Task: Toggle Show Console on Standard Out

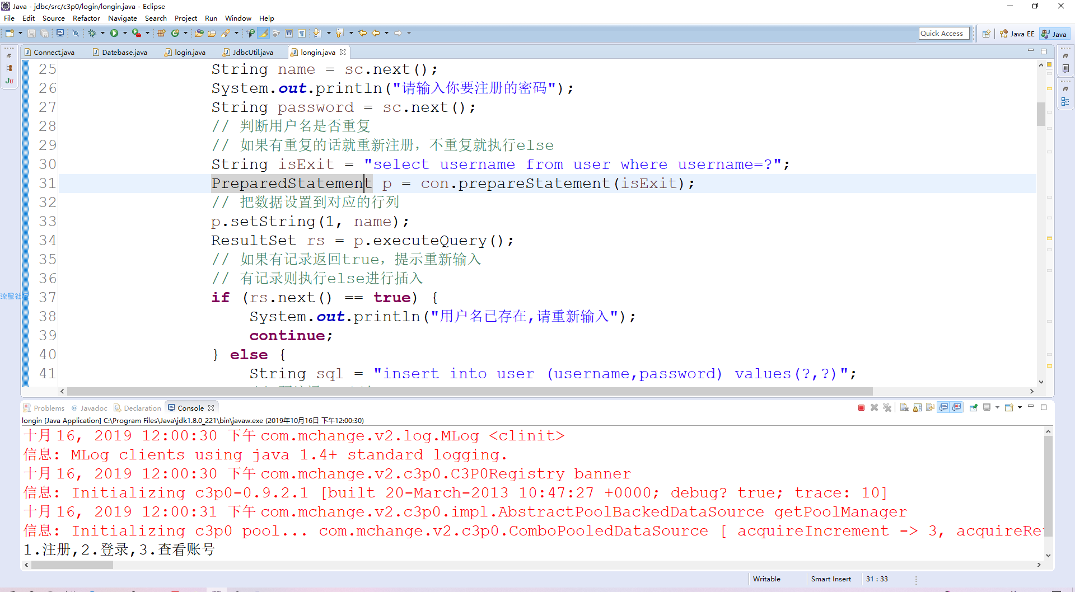Action: (x=944, y=408)
